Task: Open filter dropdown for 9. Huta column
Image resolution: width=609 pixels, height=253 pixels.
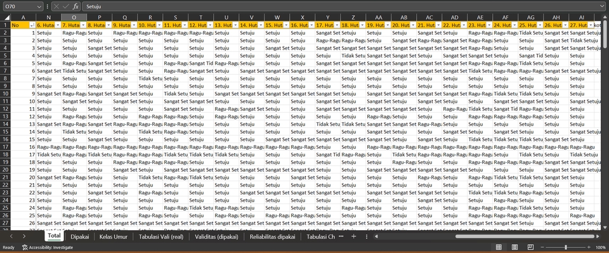Action: click(134, 25)
